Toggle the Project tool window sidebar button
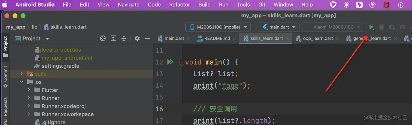The image size is (412, 125). [5, 47]
